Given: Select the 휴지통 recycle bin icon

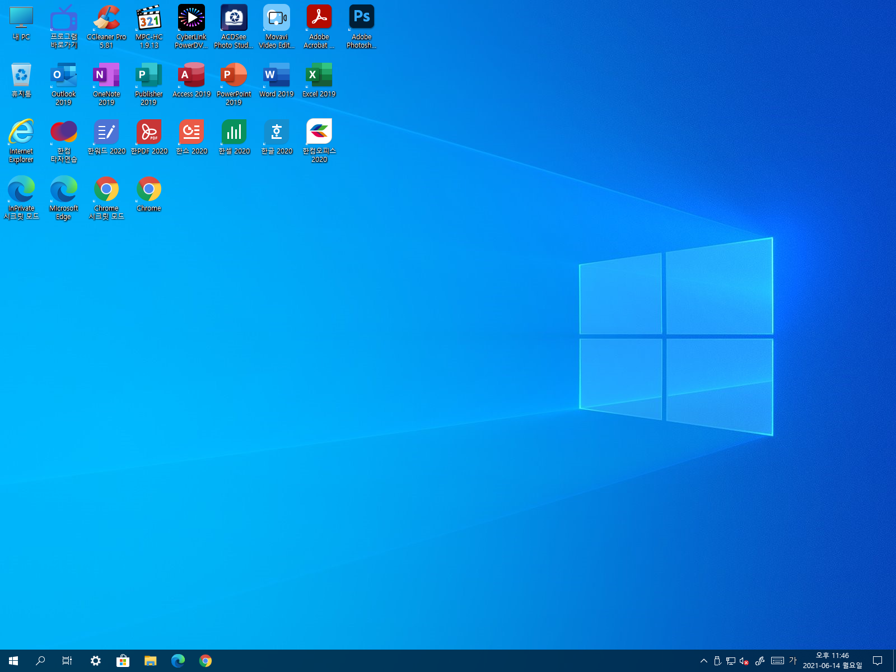Looking at the screenshot, I should click(21, 80).
